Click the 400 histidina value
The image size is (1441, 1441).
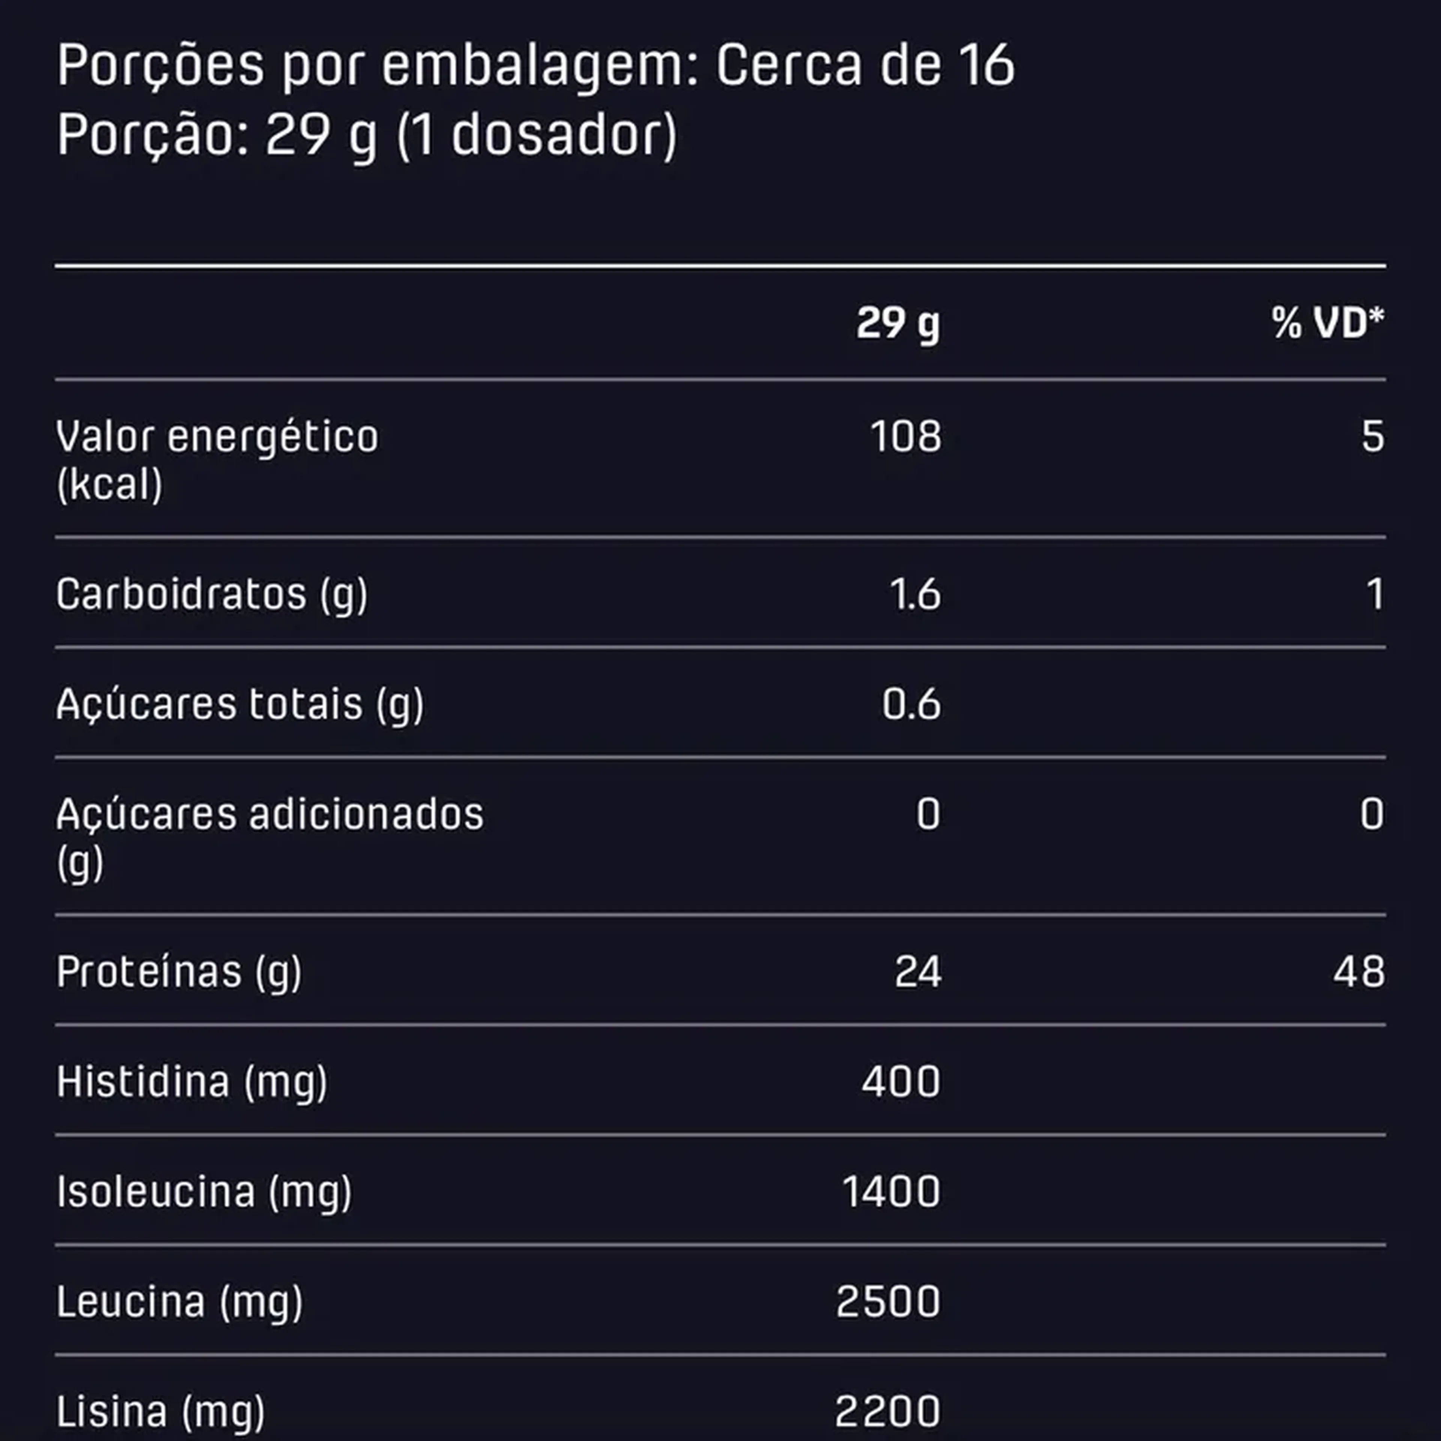(901, 1082)
